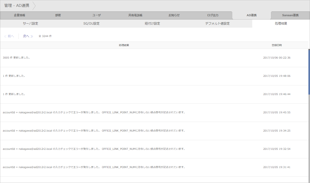Click the 前へ previous page link

tap(9, 36)
